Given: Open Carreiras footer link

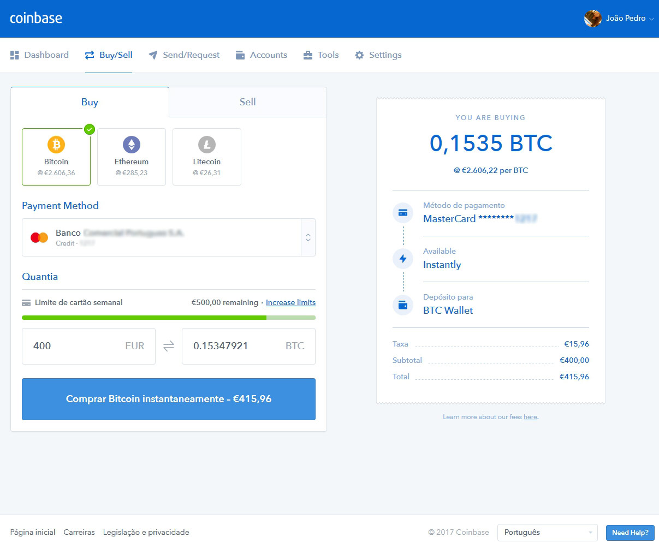Looking at the screenshot, I should [x=79, y=532].
